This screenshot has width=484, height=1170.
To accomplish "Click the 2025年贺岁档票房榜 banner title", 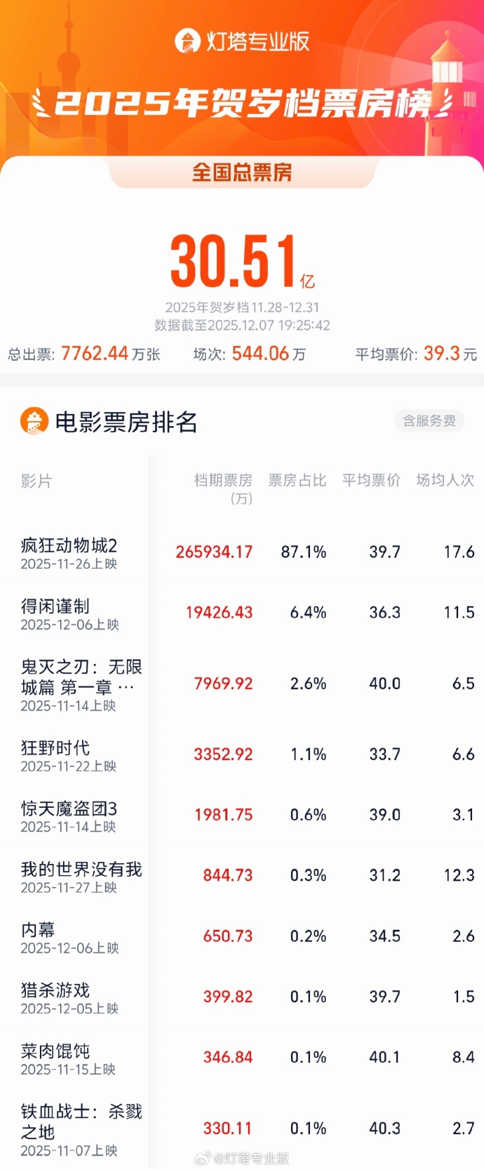I will click(x=242, y=104).
